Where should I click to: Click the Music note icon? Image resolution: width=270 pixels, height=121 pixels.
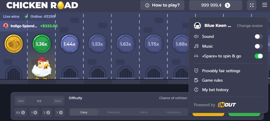196,46
